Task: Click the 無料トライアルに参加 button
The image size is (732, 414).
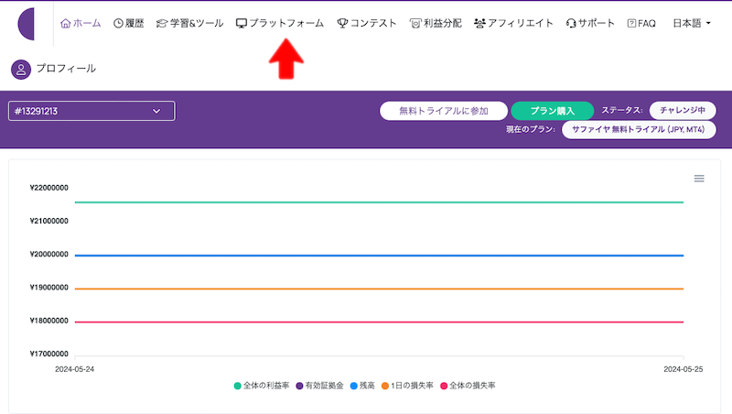Action: 444,111
